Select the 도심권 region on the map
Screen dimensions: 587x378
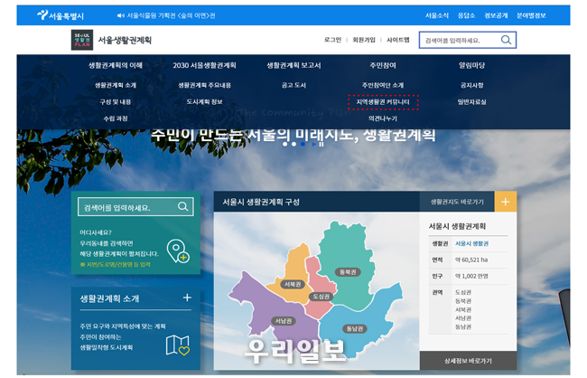(x=321, y=297)
